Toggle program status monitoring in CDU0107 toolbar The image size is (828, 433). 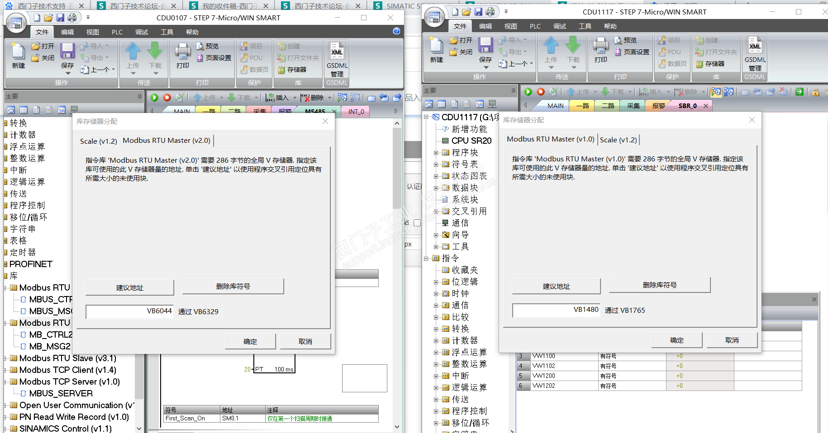tap(343, 97)
